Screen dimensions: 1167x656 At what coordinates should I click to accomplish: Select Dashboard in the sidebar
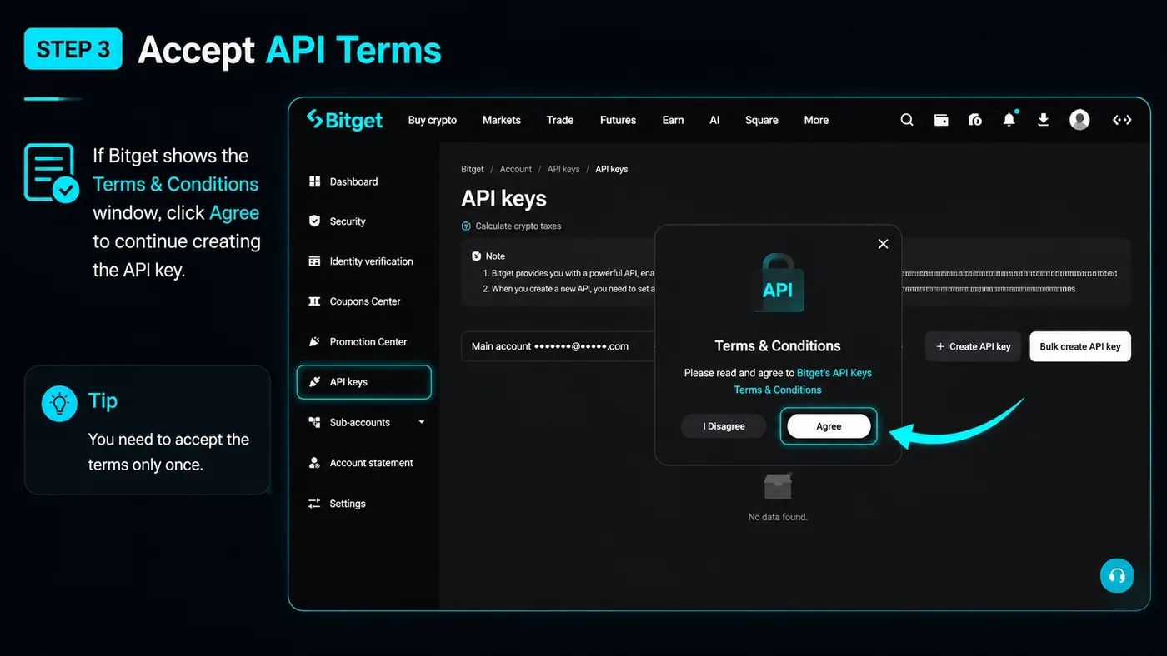point(353,181)
